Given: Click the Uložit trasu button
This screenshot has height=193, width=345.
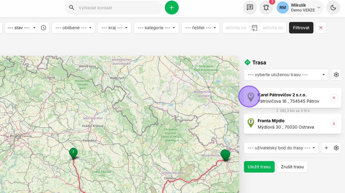Looking at the screenshot, I should [259, 167].
